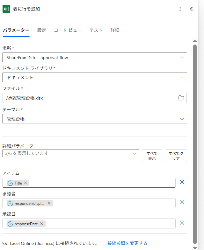Expand the 場所 dropdown showing SharePoint Site

[95, 57]
